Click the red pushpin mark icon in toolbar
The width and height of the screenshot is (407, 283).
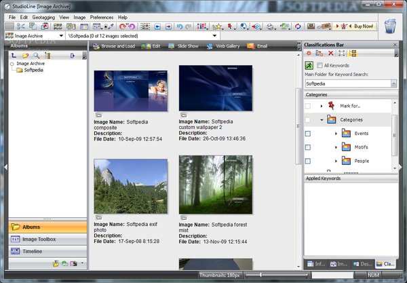tap(230, 26)
